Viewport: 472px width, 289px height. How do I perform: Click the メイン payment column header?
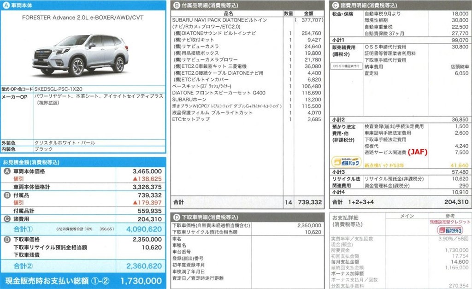click(x=407, y=216)
